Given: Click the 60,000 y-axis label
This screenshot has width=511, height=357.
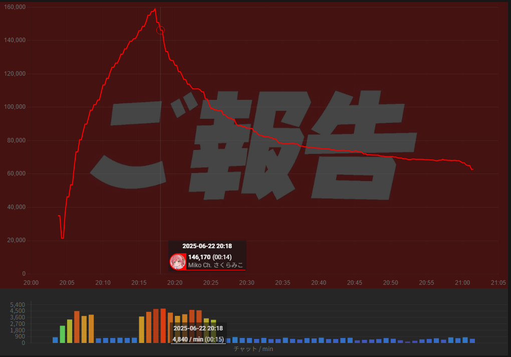Looking at the screenshot, I should point(17,174).
